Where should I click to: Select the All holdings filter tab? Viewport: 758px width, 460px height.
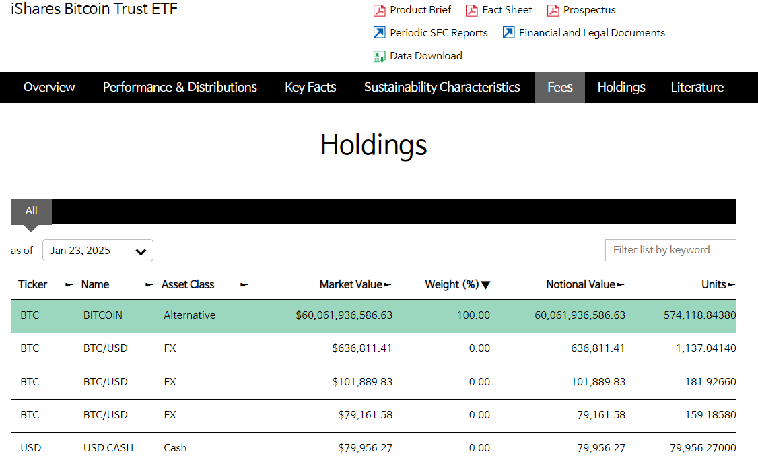(x=31, y=211)
